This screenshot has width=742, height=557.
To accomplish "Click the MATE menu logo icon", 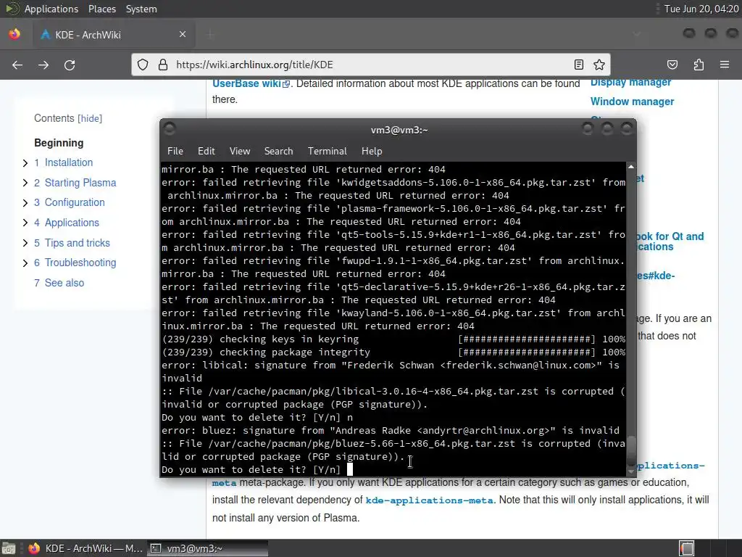I will (12, 9).
